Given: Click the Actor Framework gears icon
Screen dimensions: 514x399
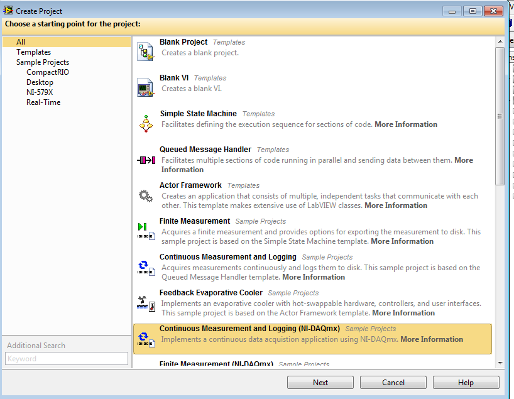Looking at the screenshot, I should pos(146,195).
